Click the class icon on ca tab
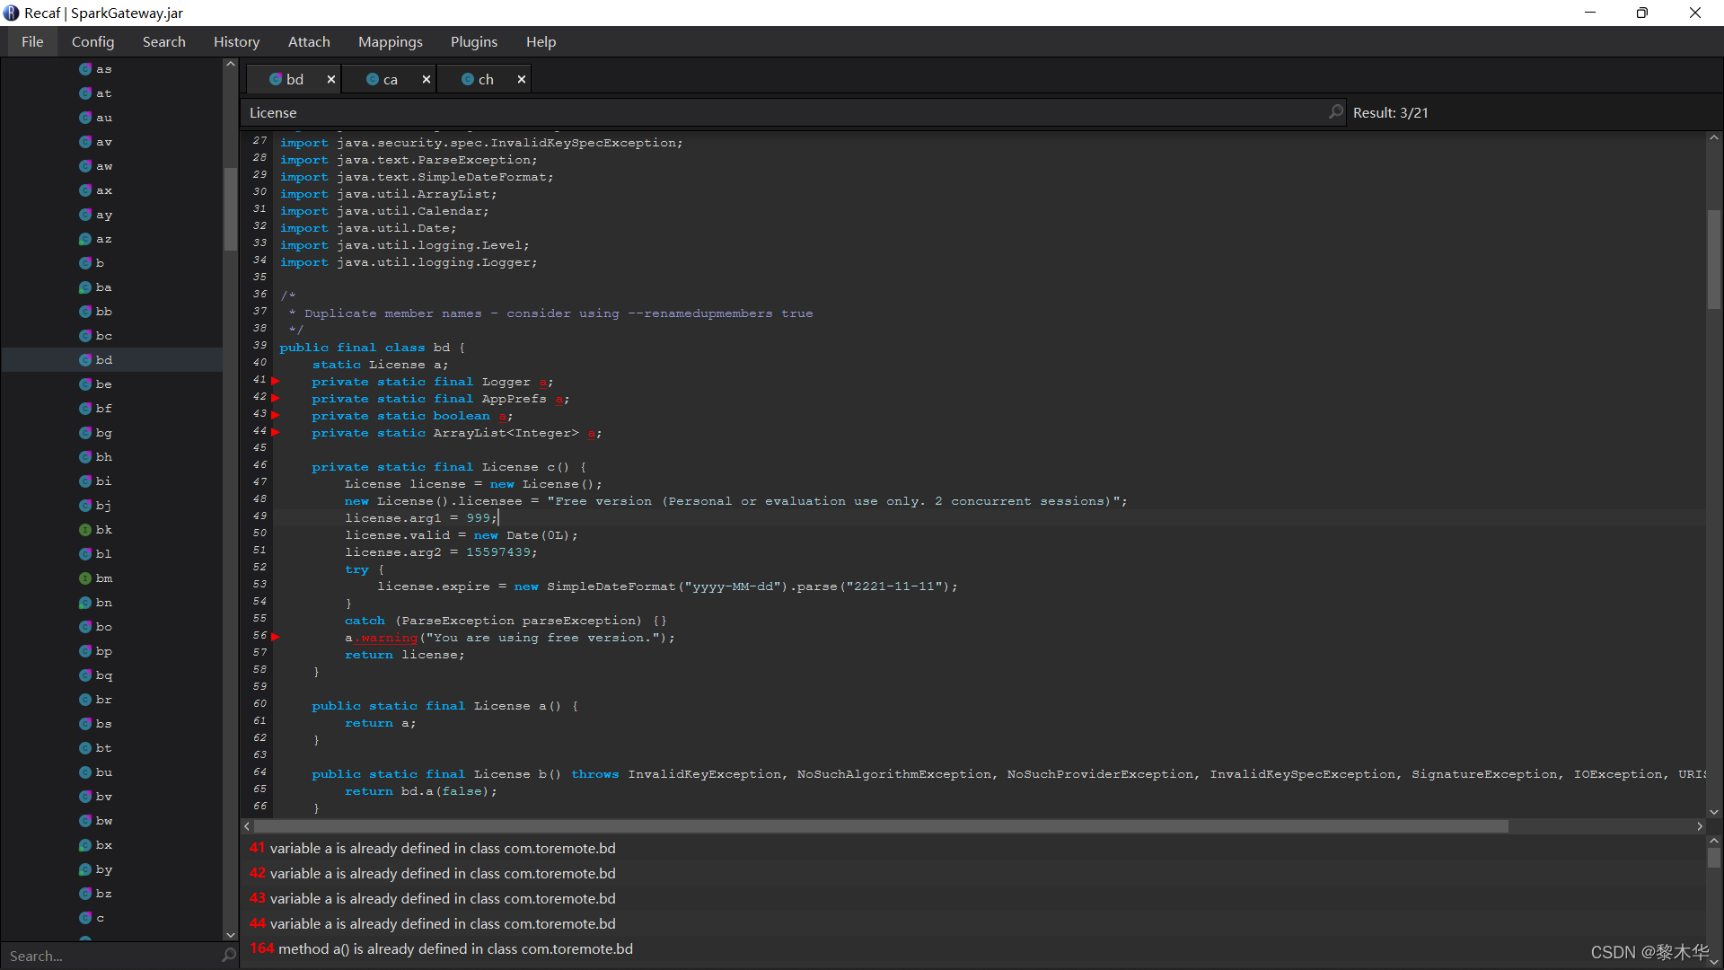The width and height of the screenshot is (1724, 970). 373,79
